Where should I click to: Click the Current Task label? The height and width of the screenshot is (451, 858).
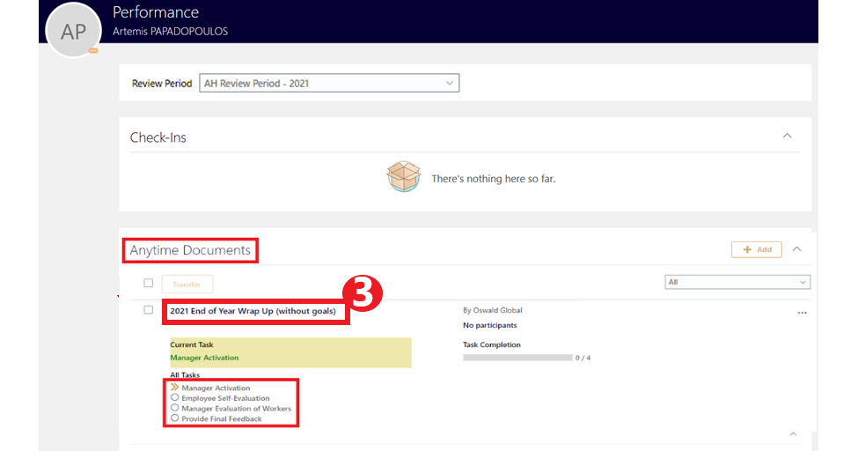coord(192,344)
